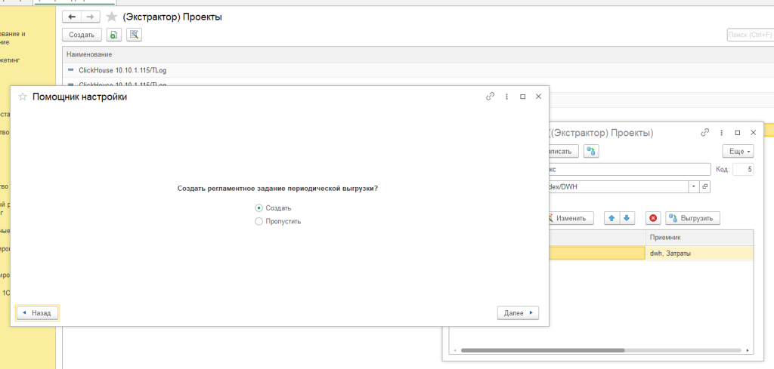This screenshot has height=369, width=774.
Task: Click the find icon in the list toolbar
Action: pyautogui.click(x=134, y=35)
